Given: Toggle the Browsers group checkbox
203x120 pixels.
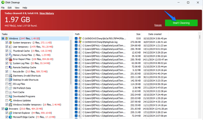Looking at the screenshot, I should coord(3,109).
